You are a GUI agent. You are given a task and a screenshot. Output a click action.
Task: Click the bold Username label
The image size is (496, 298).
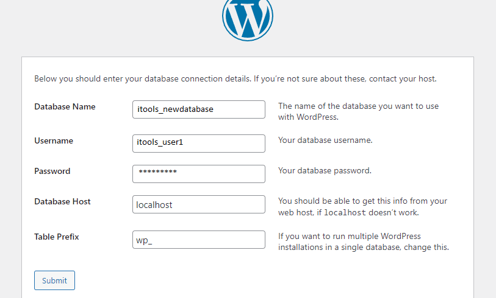point(54,140)
